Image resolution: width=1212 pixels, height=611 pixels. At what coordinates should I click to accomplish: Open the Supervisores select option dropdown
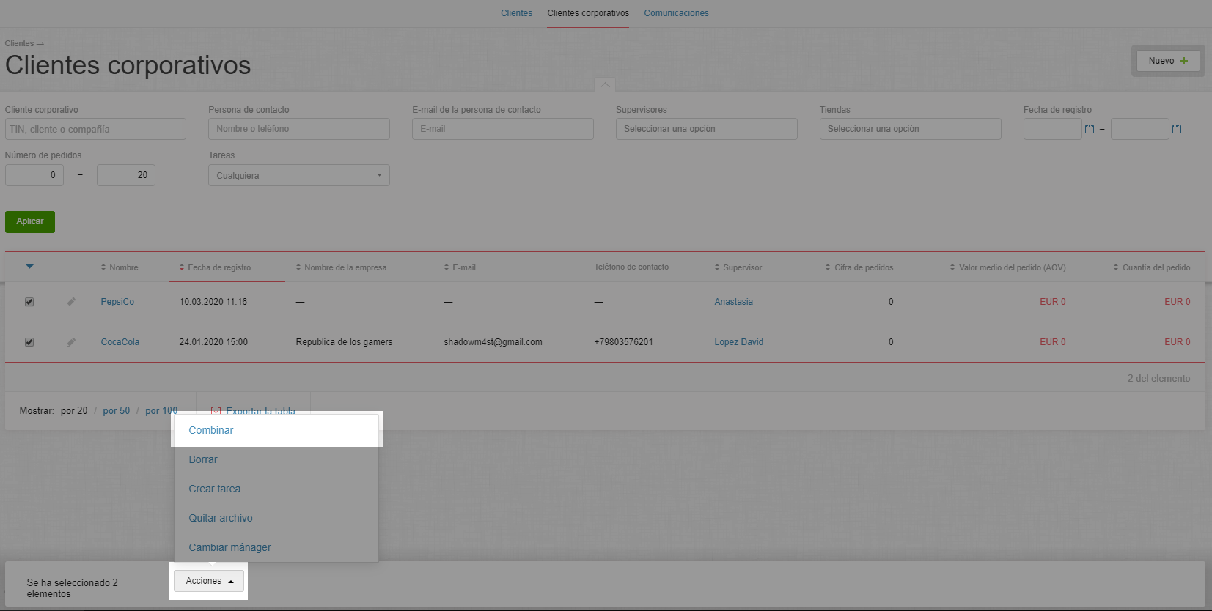[707, 129]
